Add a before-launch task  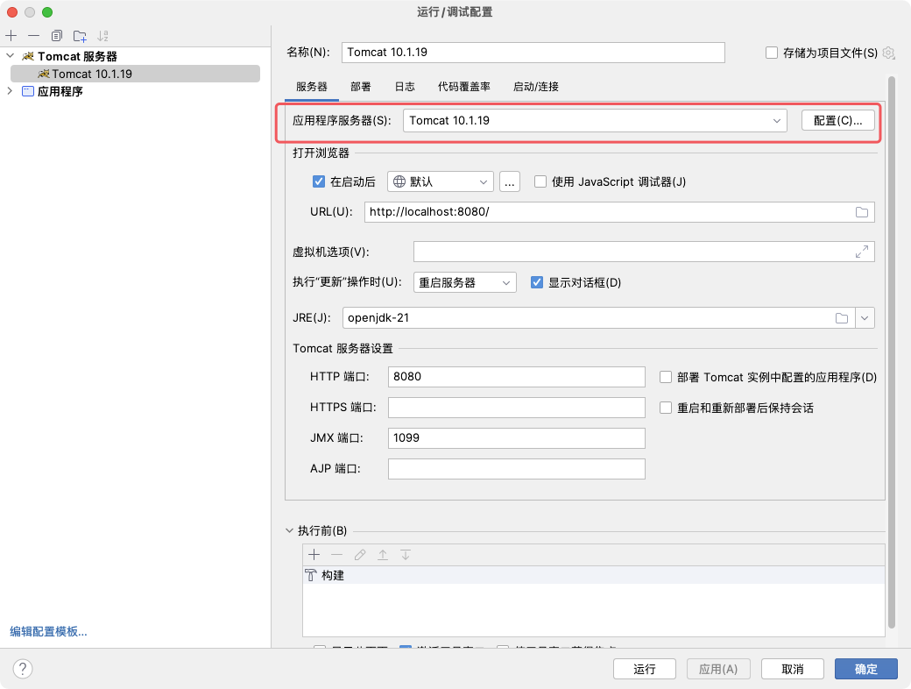314,555
